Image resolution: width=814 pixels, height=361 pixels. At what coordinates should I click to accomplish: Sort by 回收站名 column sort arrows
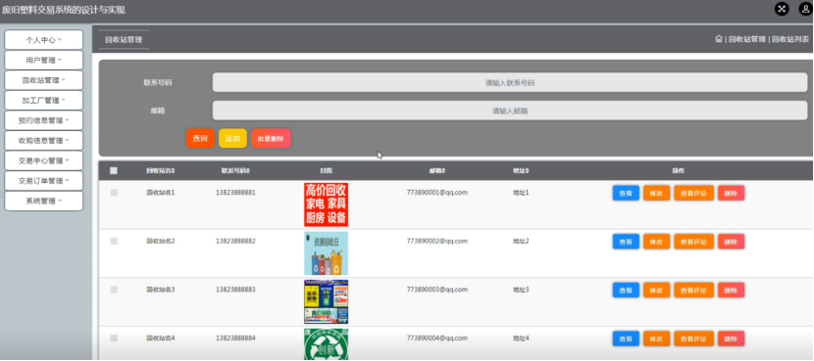(x=174, y=171)
